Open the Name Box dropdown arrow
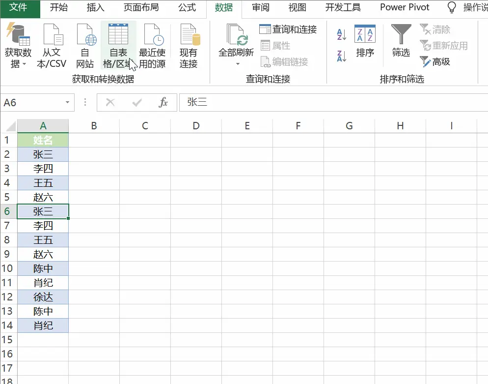Screen dimensions: 488x384 point(67,102)
